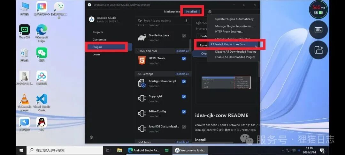The width and height of the screenshot is (345, 155).
Task: Select the HTML Tools HTML5 icon
Action: [142, 60]
